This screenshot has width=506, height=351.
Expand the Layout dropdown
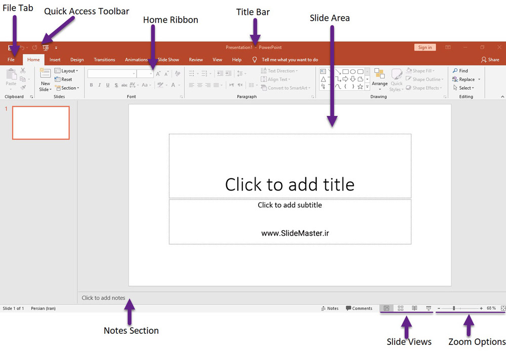click(66, 71)
